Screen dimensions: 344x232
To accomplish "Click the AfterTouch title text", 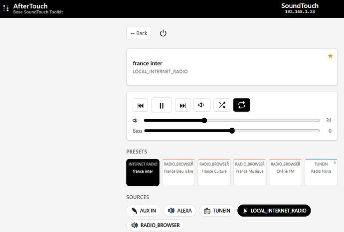I will [30, 6].
